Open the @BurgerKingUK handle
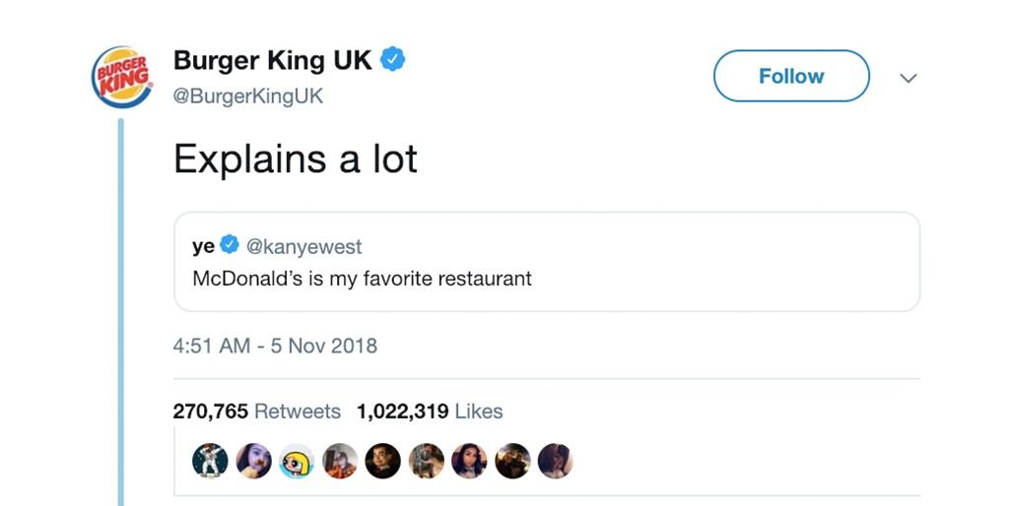 click(248, 96)
